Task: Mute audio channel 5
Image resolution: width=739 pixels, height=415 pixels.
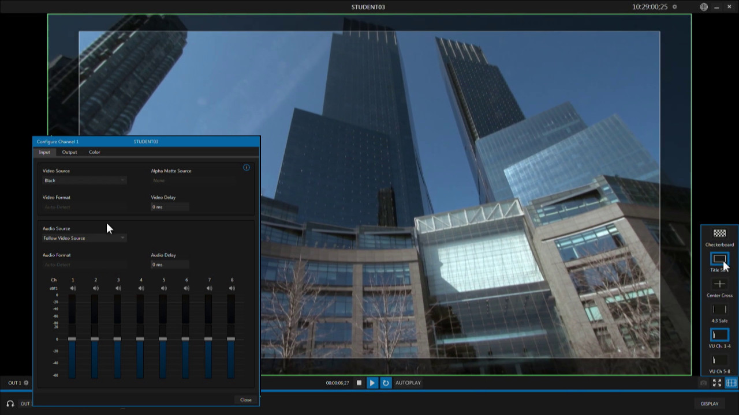Action: (164, 288)
